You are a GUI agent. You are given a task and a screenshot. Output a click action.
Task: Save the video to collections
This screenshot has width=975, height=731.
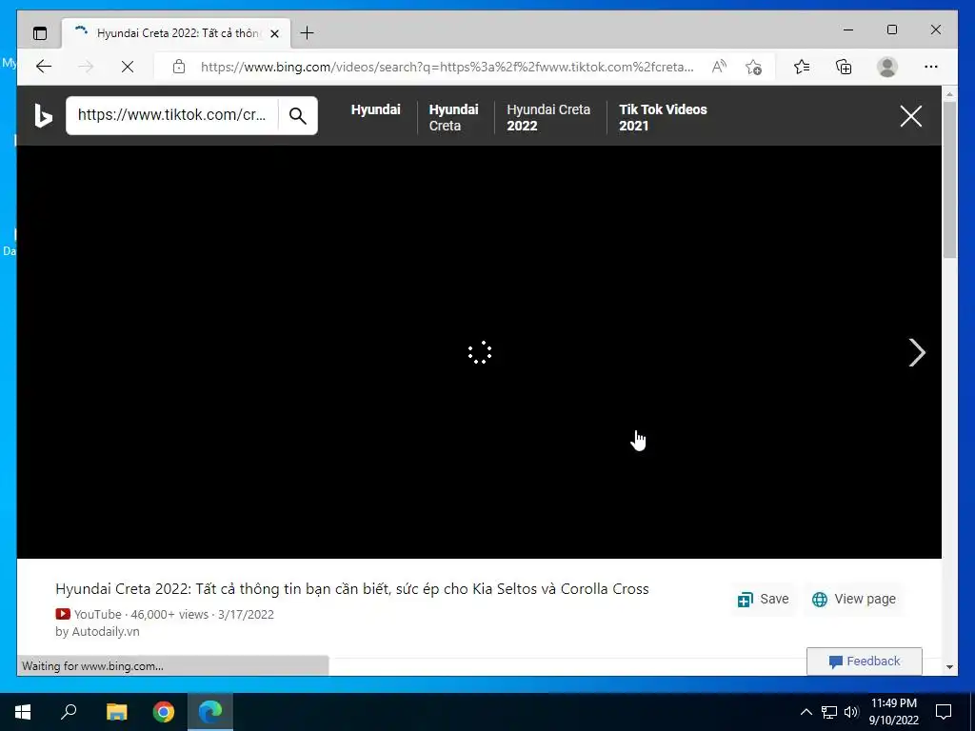click(x=763, y=599)
